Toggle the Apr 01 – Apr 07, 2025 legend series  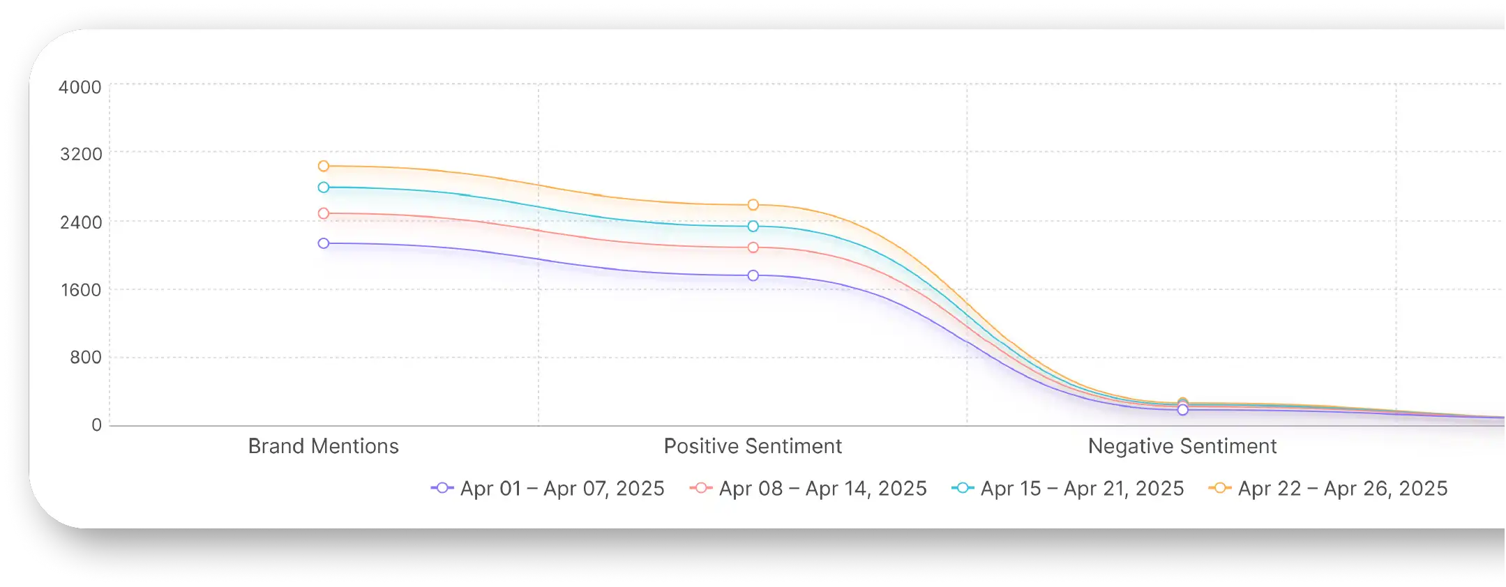click(548, 489)
